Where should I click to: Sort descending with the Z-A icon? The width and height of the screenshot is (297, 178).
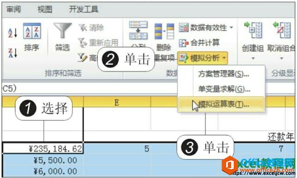12,53
